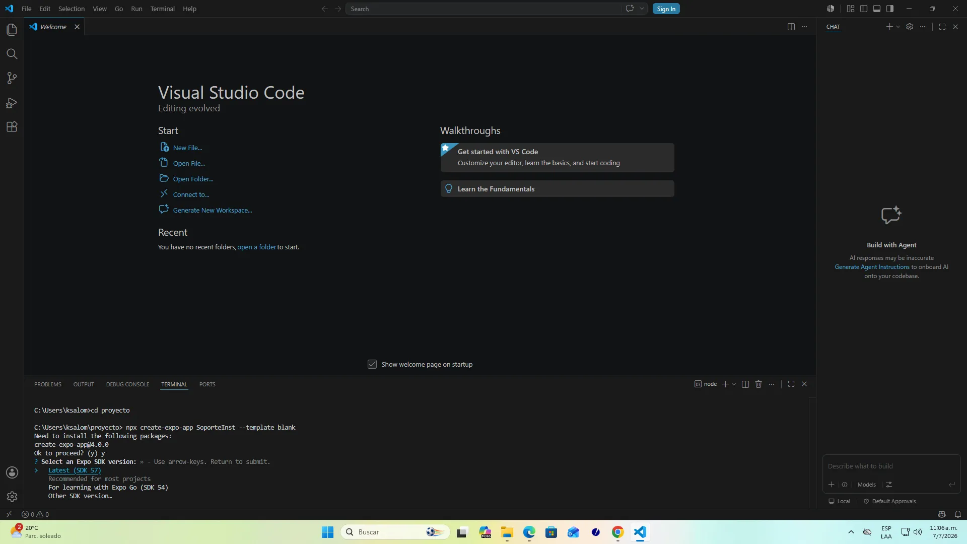Add context to the chat input

[x=832, y=485]
